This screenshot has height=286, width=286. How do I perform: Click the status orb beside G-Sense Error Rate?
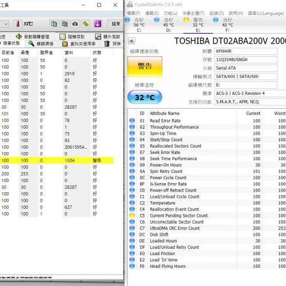coord(132,184)
